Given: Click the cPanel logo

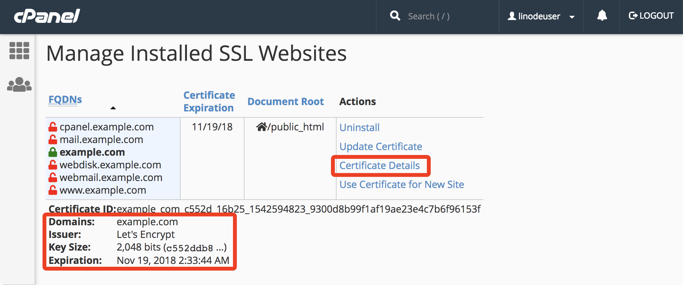Looking at the screenshot, I should point(47,16).
